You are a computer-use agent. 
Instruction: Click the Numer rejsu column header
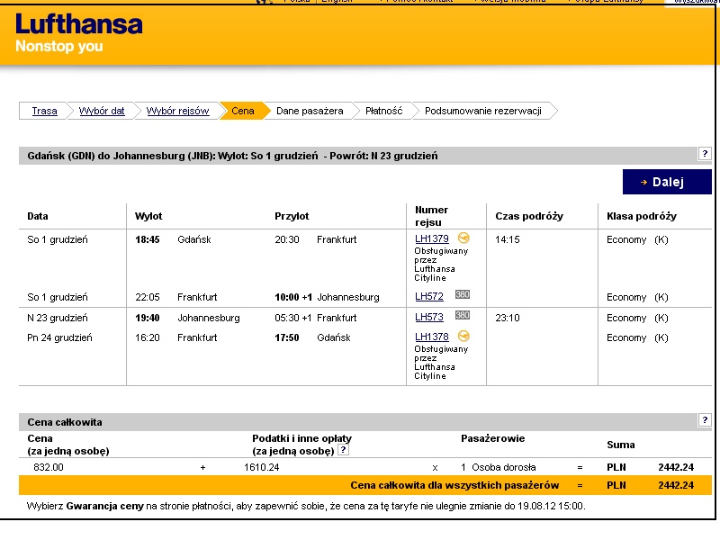tap(431, 216)
